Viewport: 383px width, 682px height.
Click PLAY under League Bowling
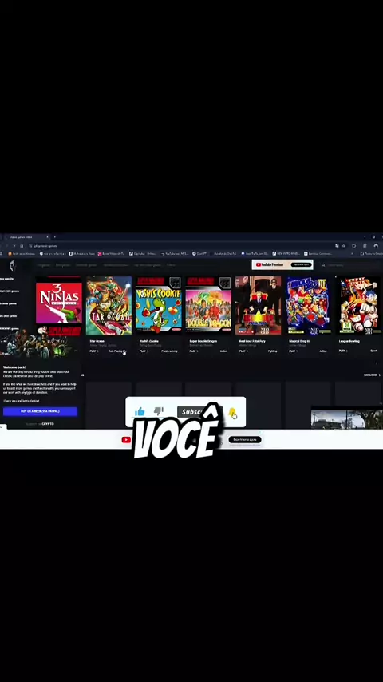click(342, 351)
